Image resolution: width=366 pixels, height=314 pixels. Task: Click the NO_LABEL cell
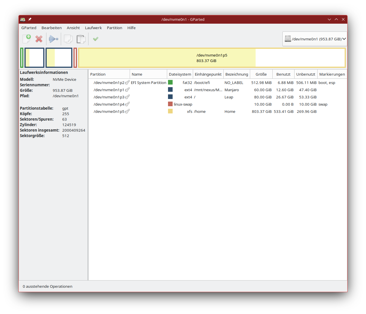[x=234, y=83]
